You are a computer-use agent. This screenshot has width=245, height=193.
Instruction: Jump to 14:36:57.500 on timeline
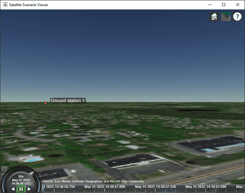tap(206, 187)
